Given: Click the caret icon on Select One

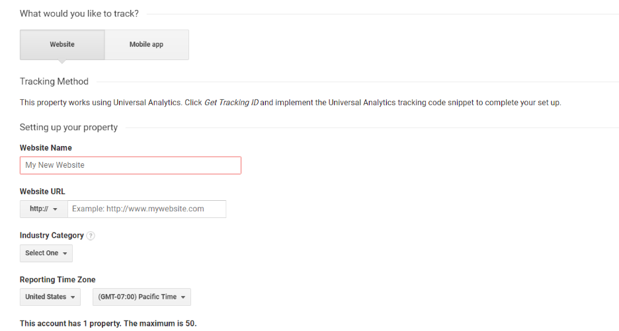Looking at the screenshot, I should pyautogui.click(x=65, y=254).
